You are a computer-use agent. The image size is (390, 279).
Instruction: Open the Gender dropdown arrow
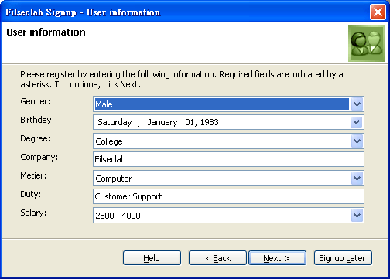[x=357, y=104]
